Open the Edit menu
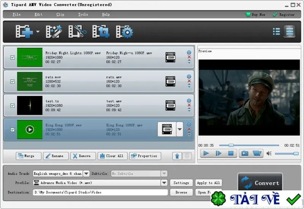 [x=38, y=14]
